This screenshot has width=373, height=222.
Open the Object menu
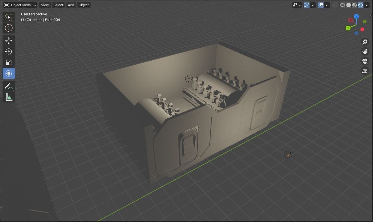[84, 5]
